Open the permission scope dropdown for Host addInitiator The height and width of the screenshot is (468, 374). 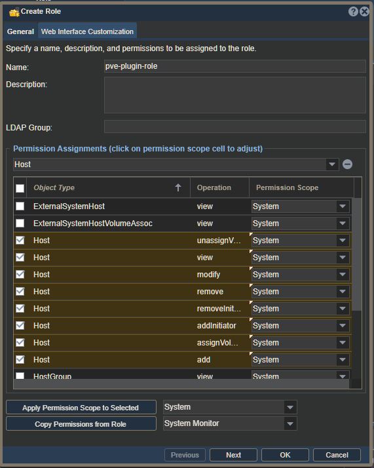coord(343,326)
